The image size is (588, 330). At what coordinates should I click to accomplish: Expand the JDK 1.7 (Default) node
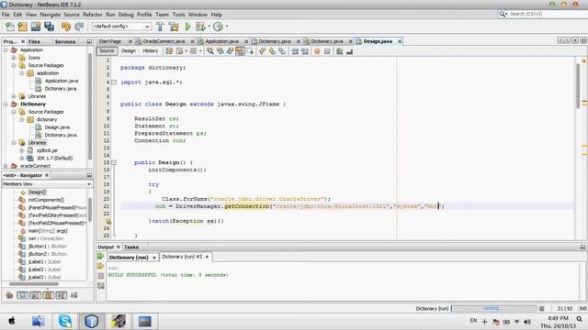(22, 159)
